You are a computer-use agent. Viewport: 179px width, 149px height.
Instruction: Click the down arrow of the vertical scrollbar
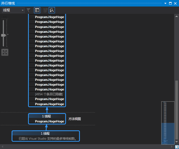coord(177,142)
